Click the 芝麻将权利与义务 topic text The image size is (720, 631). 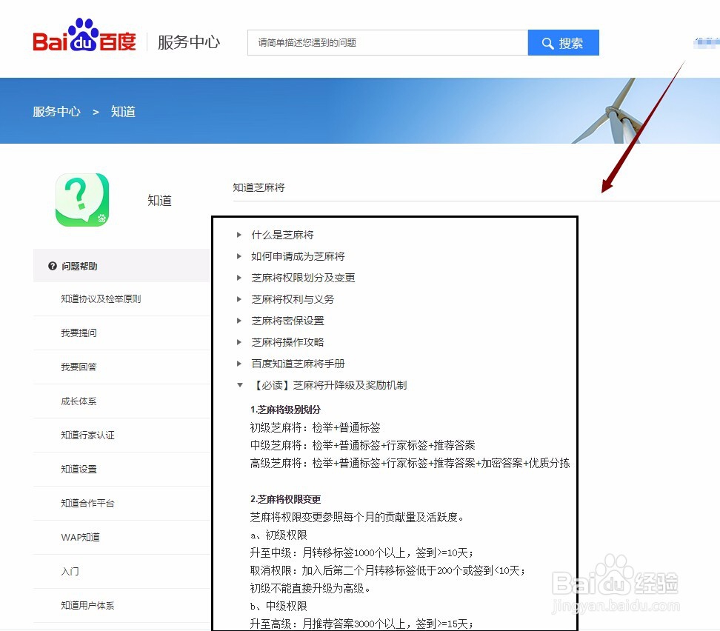pyautogui.click(x=293, y=299)
